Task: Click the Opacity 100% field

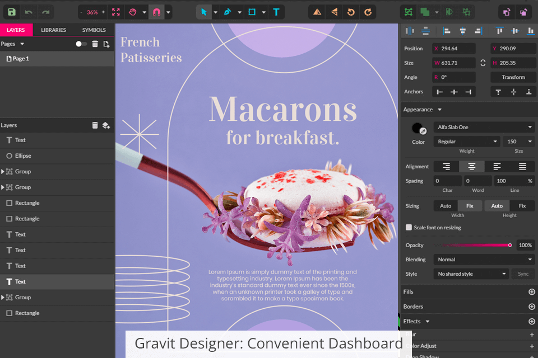Action: 525,246
